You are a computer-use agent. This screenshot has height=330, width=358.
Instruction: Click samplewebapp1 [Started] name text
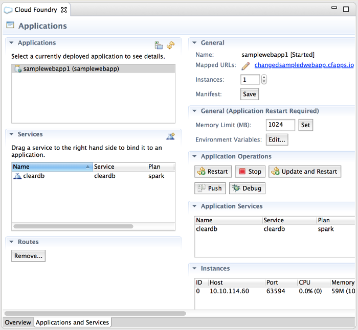pos(278,55)
